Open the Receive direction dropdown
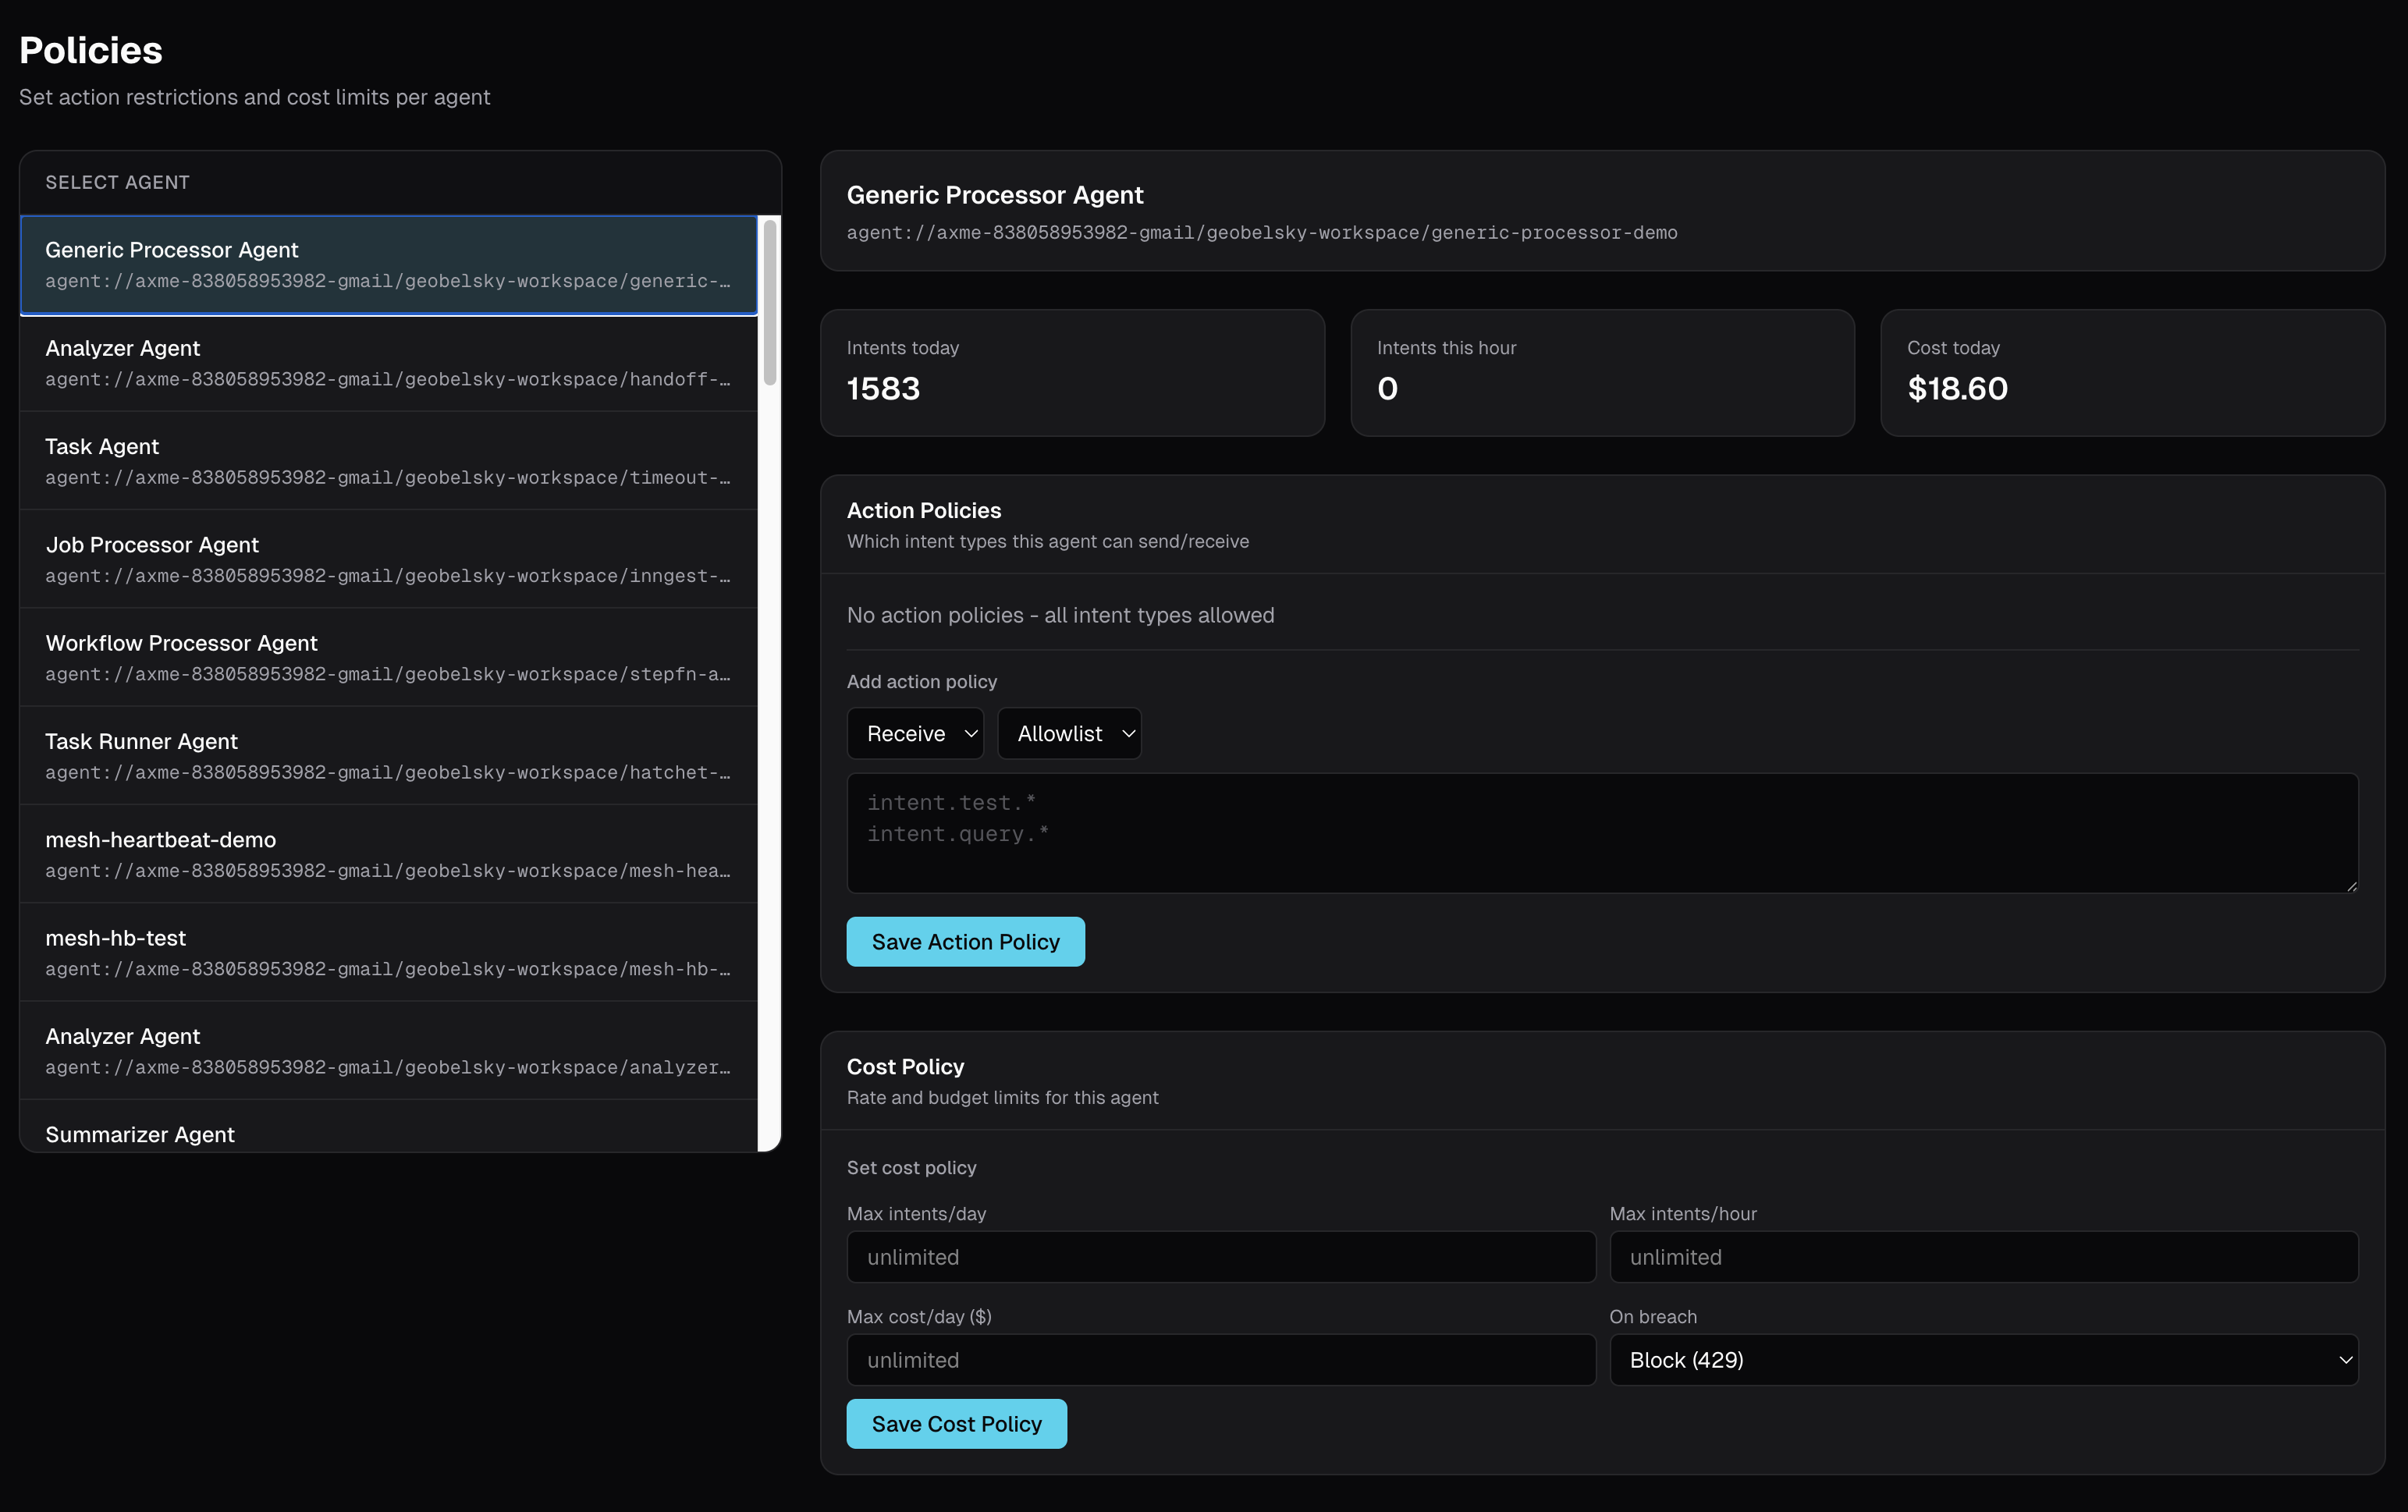This screenshot has width=2408, height=1512. 916,734
